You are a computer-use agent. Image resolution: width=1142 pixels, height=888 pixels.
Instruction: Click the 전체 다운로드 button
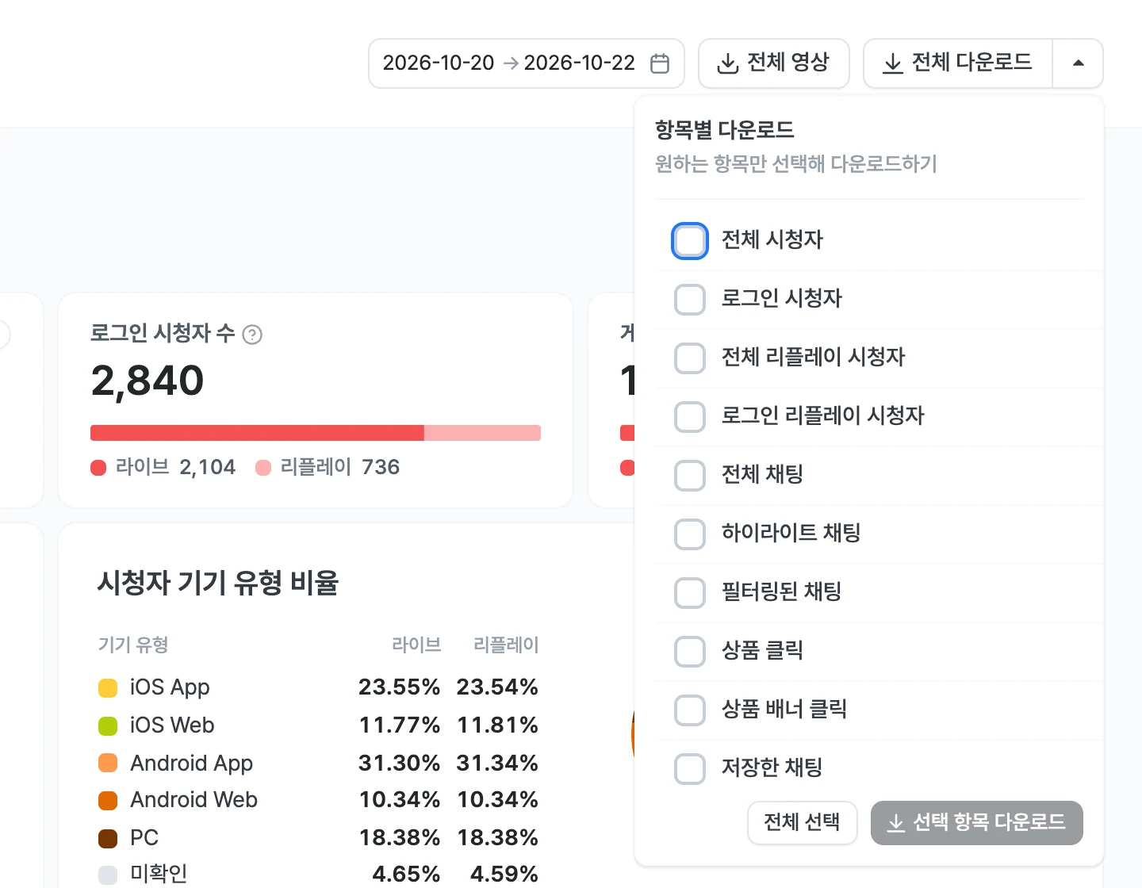point(958,63)
